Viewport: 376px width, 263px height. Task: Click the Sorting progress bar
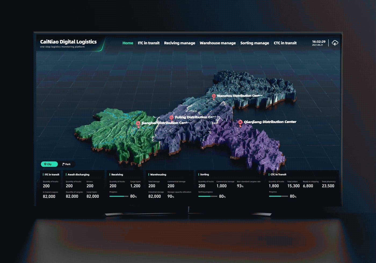(x=208, y=196)
